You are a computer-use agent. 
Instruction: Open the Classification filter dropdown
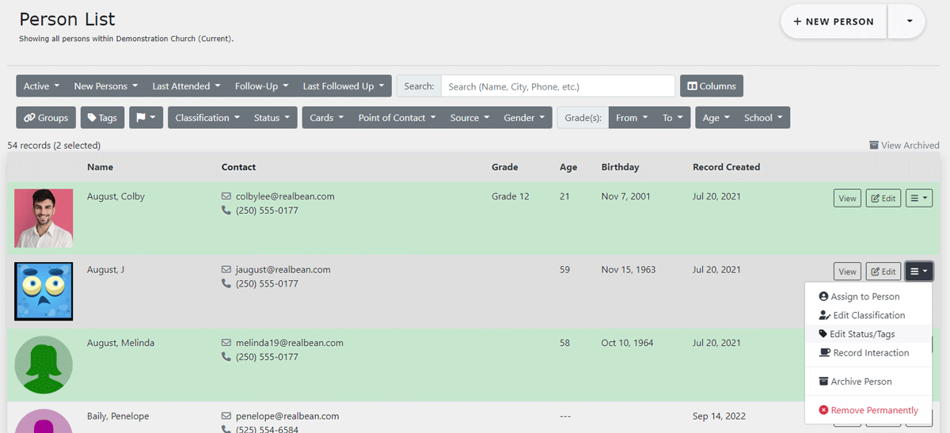(x=207, y=118)
